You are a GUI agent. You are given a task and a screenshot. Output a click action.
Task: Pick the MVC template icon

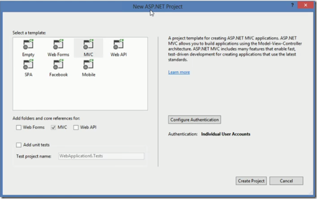[x=88, y=44]
